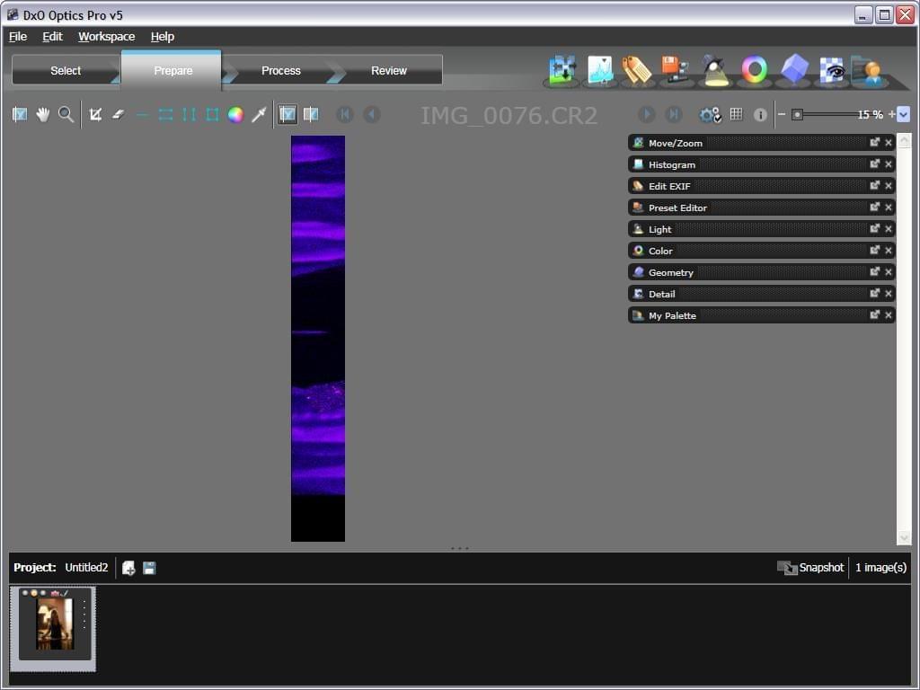920x690 pixels.
Task: Expand the Detail palette
Action: [x=761, y=294]
